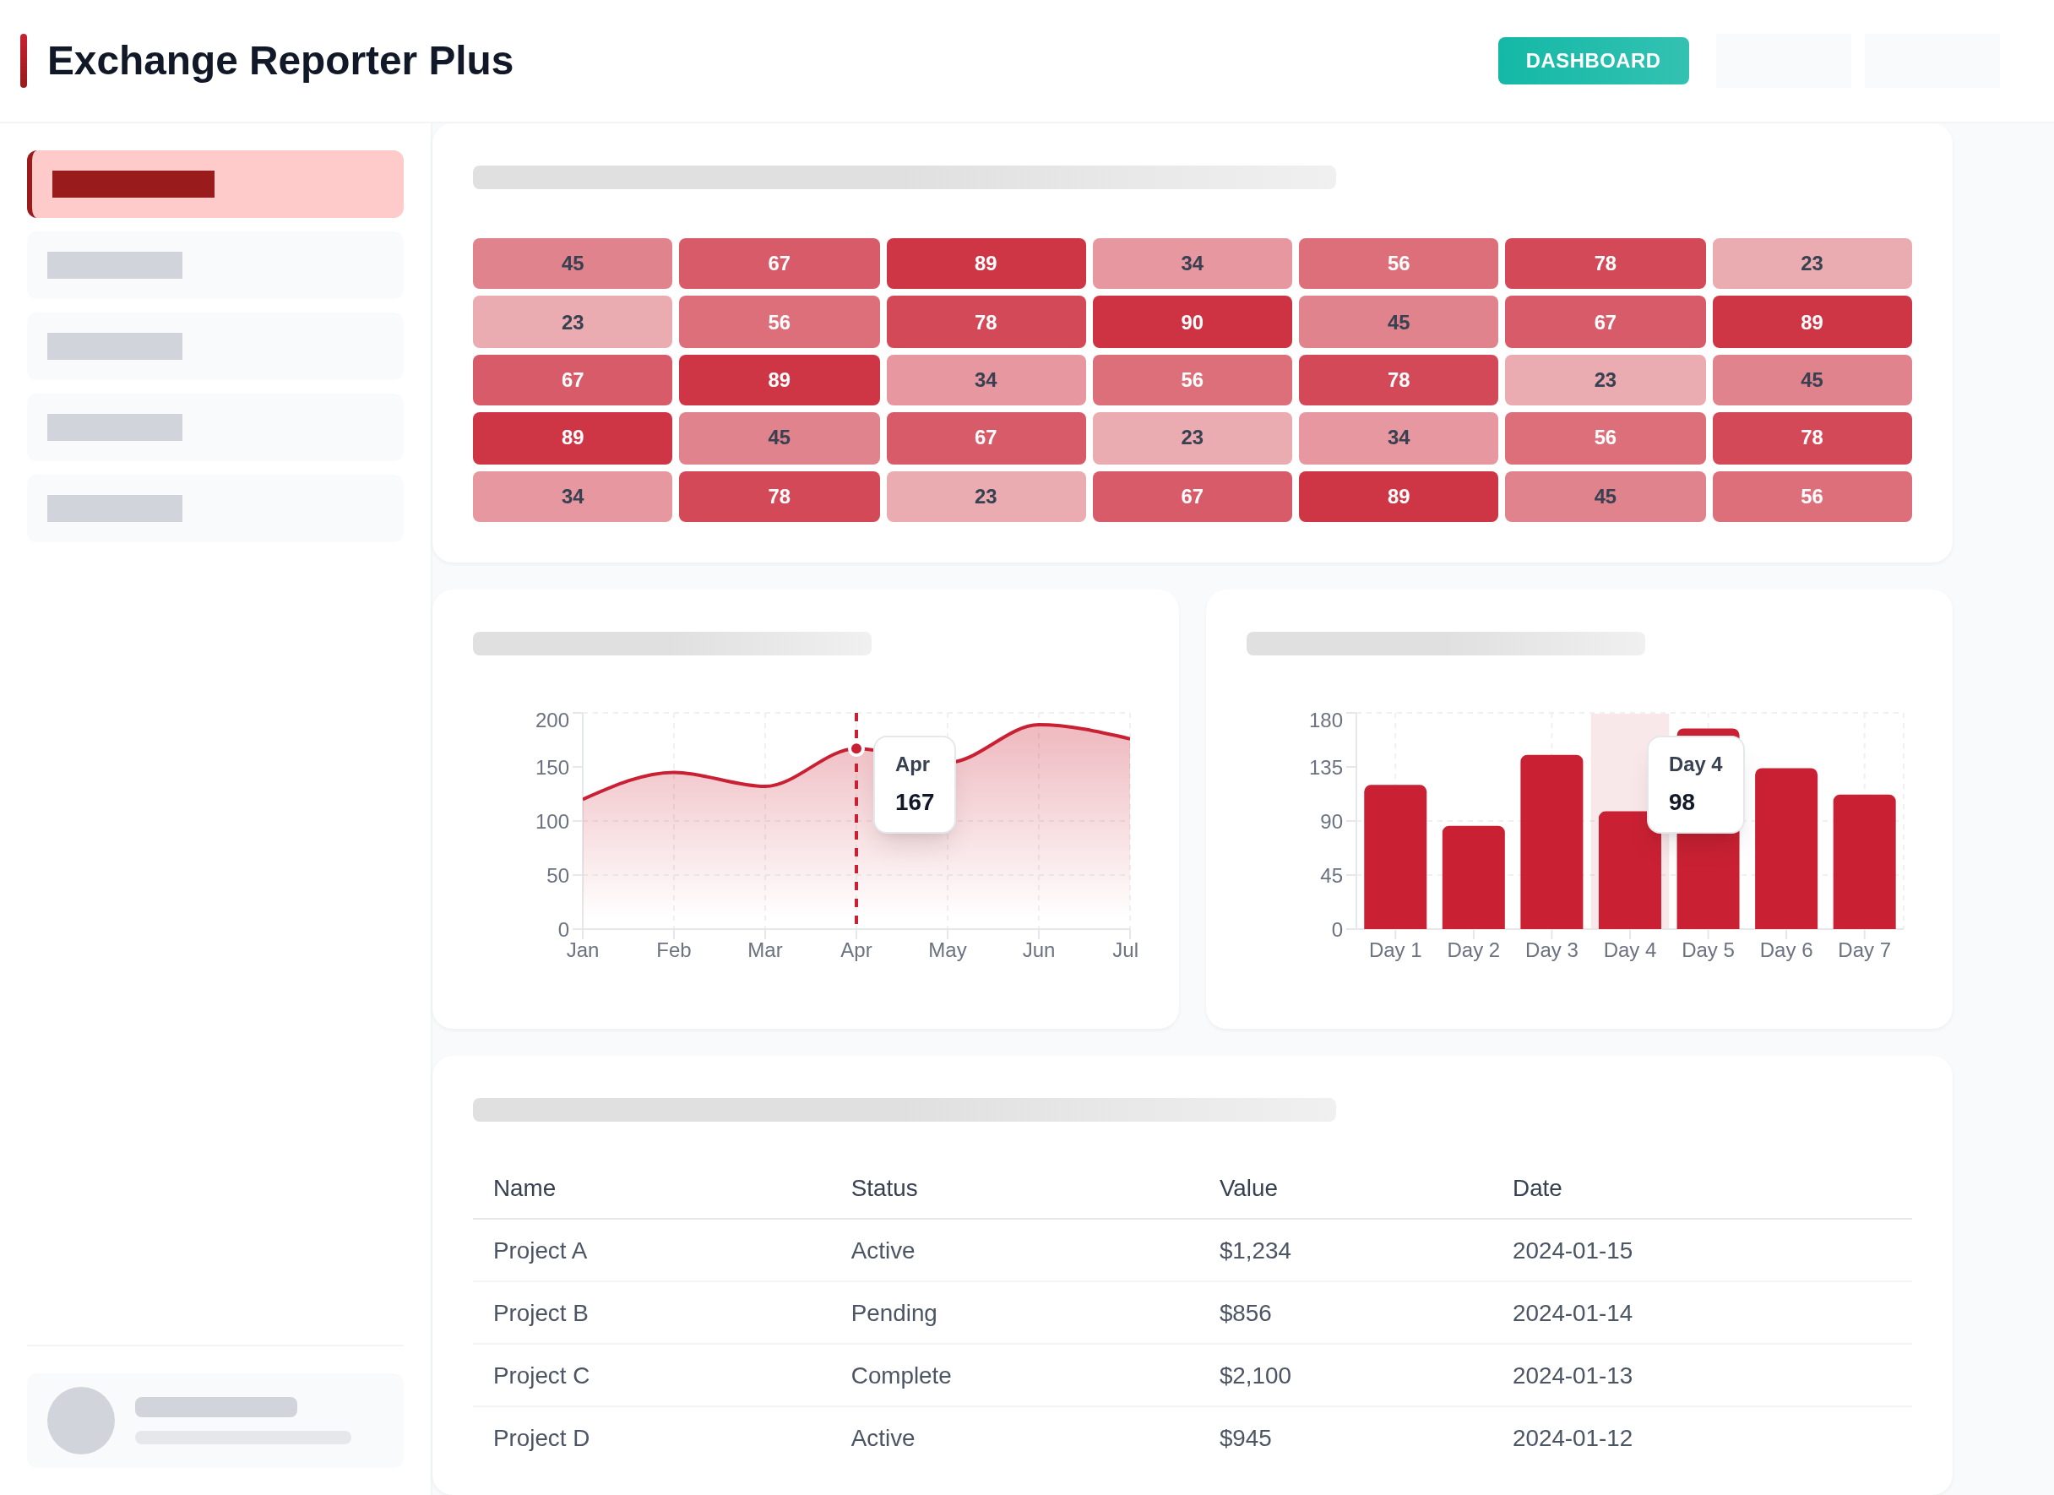Click the Value column header
Viewport: 2054px width, 1495px height.
click(x=1247, y=1188)
